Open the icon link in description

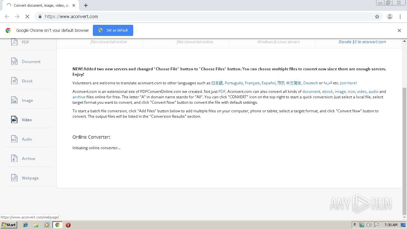tap(351, 92)
